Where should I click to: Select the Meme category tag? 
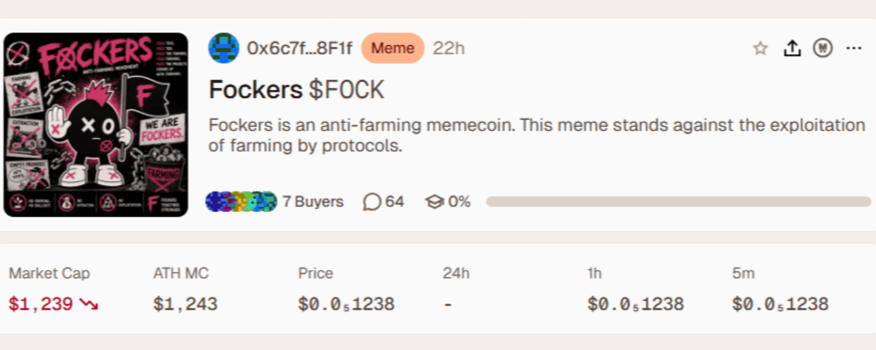pyautogui.click(x=393, y=48)
